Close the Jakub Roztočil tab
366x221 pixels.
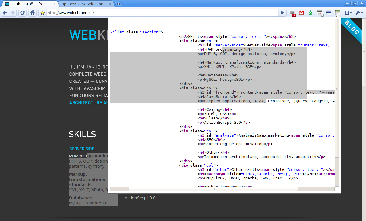pos(55,4)
